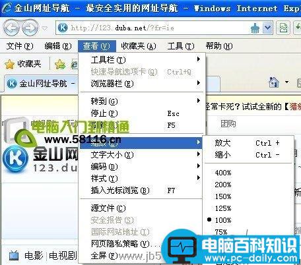
Task: Click the compatibility view page icon
Action: click(283, 28)
